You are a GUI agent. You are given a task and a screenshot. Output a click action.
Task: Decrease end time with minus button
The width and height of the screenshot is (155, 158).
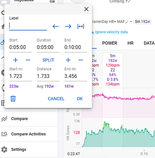pyautogui.click(x=81, y=60)
